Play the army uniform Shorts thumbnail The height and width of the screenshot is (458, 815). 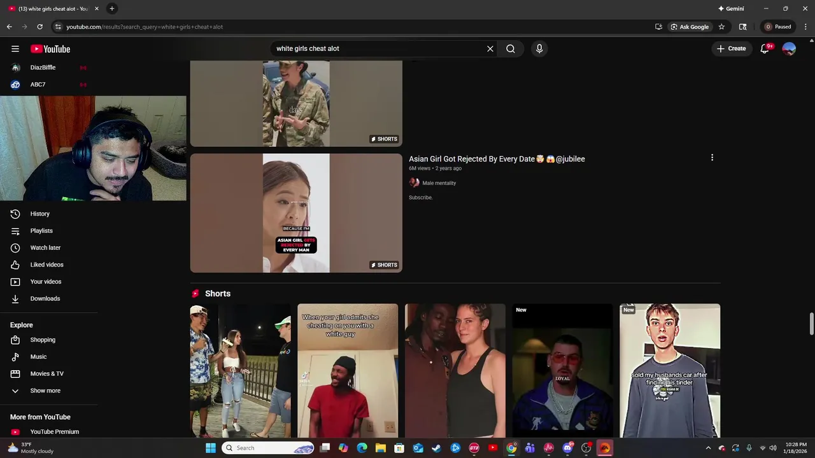pyautogui.click(x=296, y=104)
